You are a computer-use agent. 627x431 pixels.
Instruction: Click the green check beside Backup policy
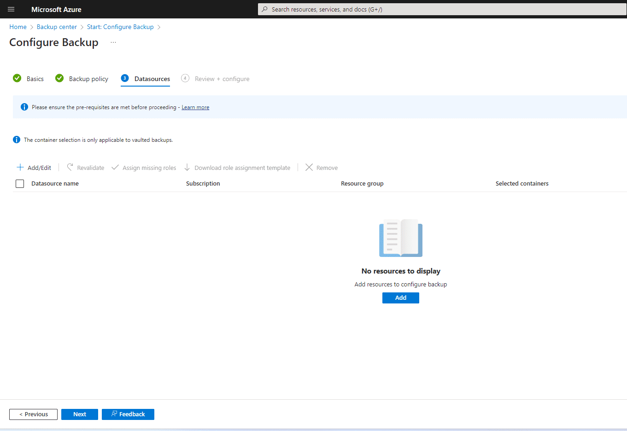point(59,78)
